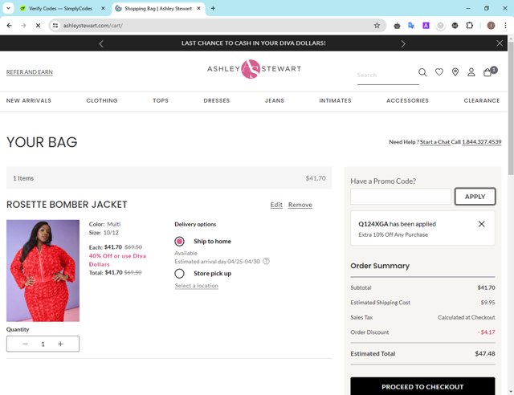Click the Order Discount -$4.17 value
514x395 pixels.
pyautogui.click(x=486, y=332)
